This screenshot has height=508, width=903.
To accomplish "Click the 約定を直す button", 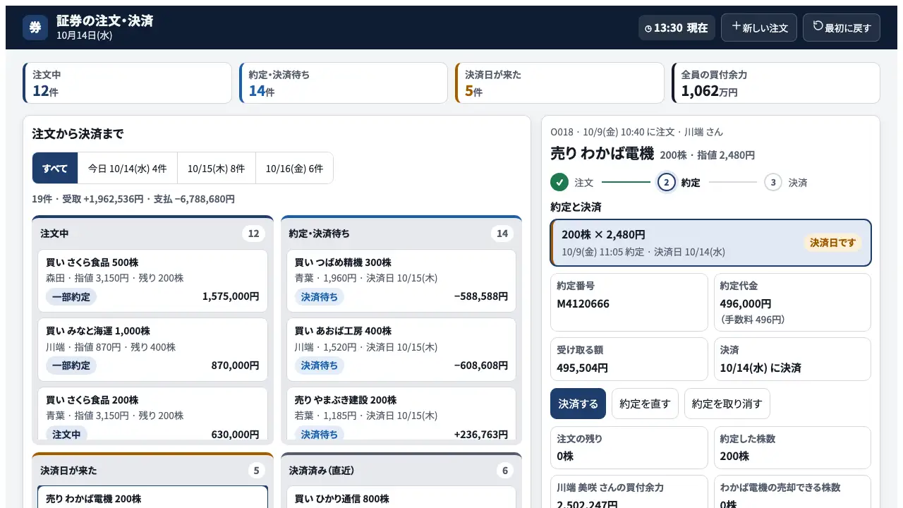I will [x=645, y=404].
